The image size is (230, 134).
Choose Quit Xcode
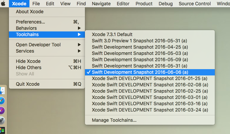click(x=47, y=84)
